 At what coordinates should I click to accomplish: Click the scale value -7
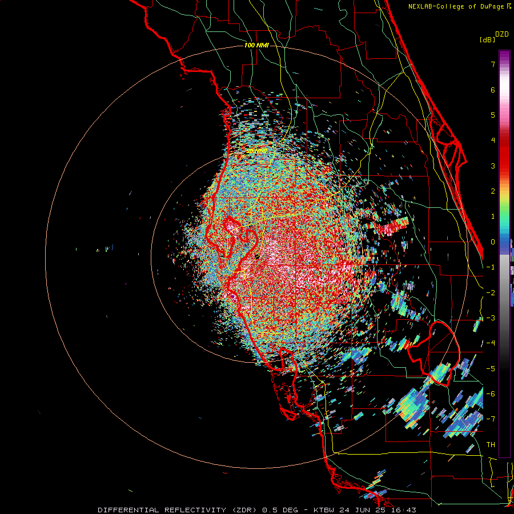click(491, 419)
